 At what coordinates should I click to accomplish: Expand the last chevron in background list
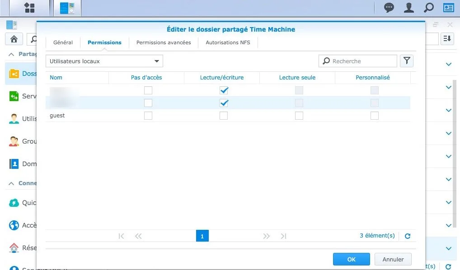(x=449, y=248)
